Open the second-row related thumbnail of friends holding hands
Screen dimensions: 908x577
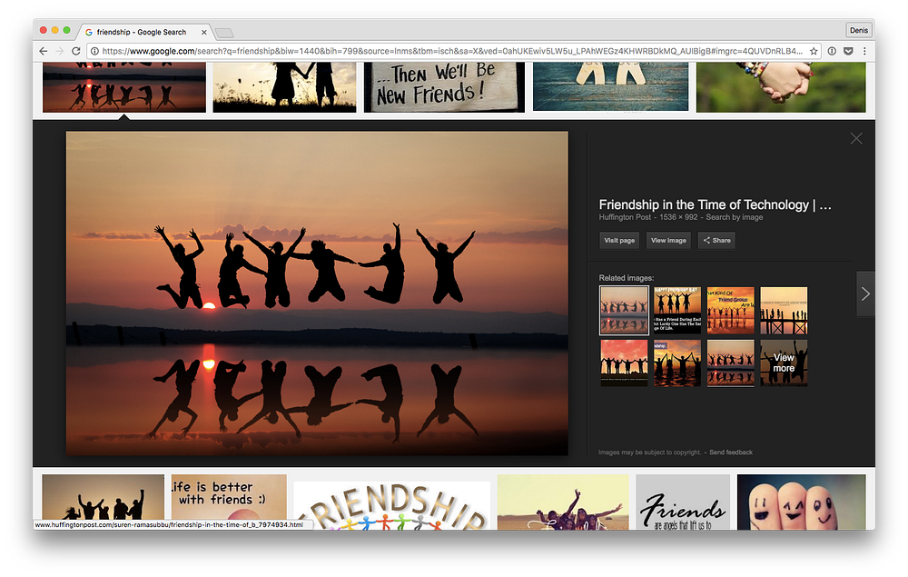pos(677,363)
